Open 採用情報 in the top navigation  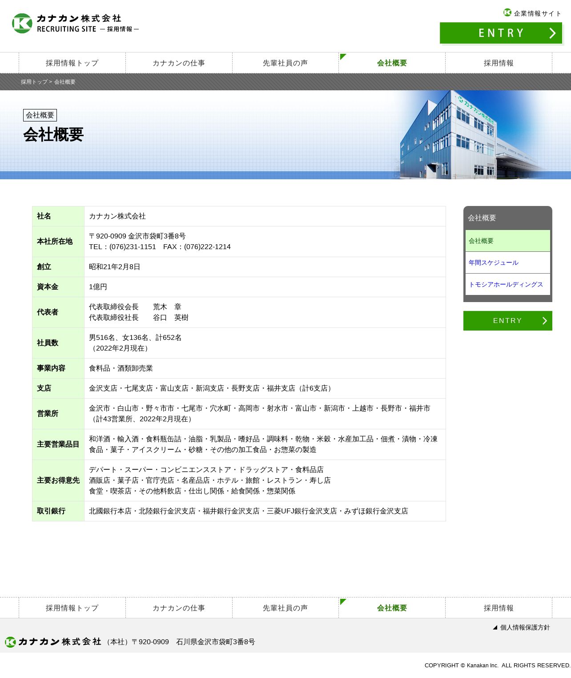coord(499,63)
